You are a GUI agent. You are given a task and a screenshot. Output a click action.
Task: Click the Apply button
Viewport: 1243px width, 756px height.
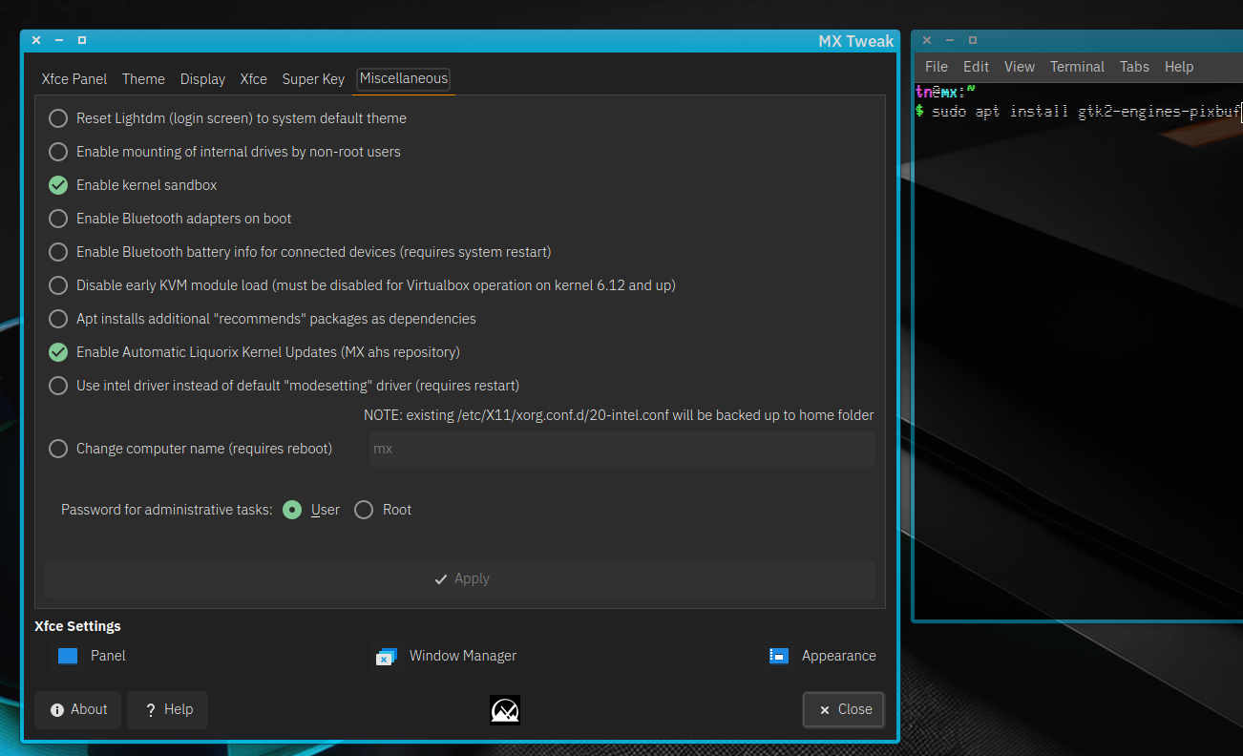click(459, 578)
